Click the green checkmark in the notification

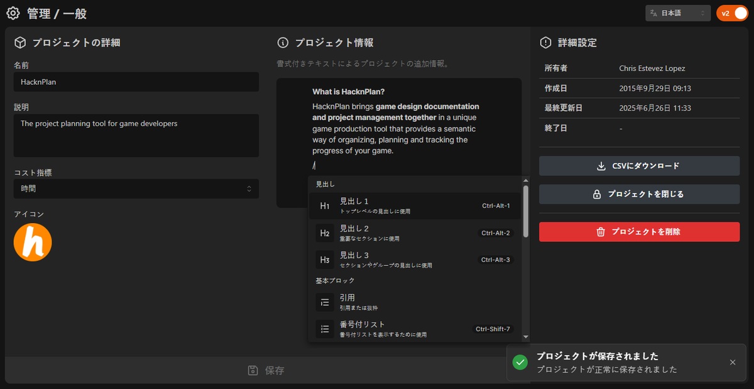pos(520,363)
